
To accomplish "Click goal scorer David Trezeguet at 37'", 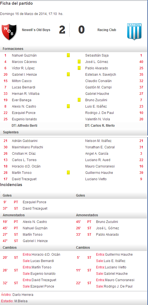I will pyautogui.click(x=35, y=209).
